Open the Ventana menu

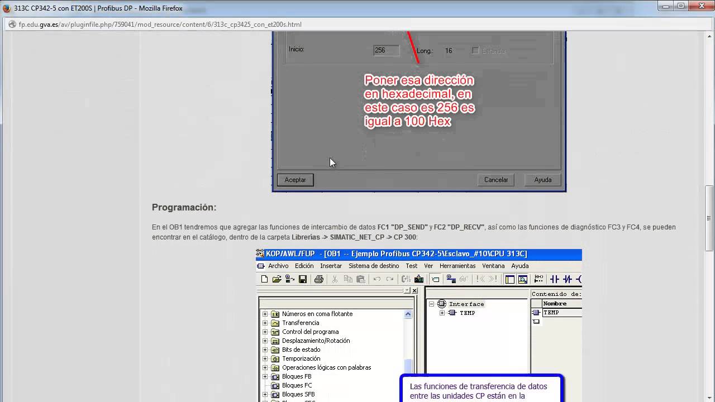click(x=493, y=266)
